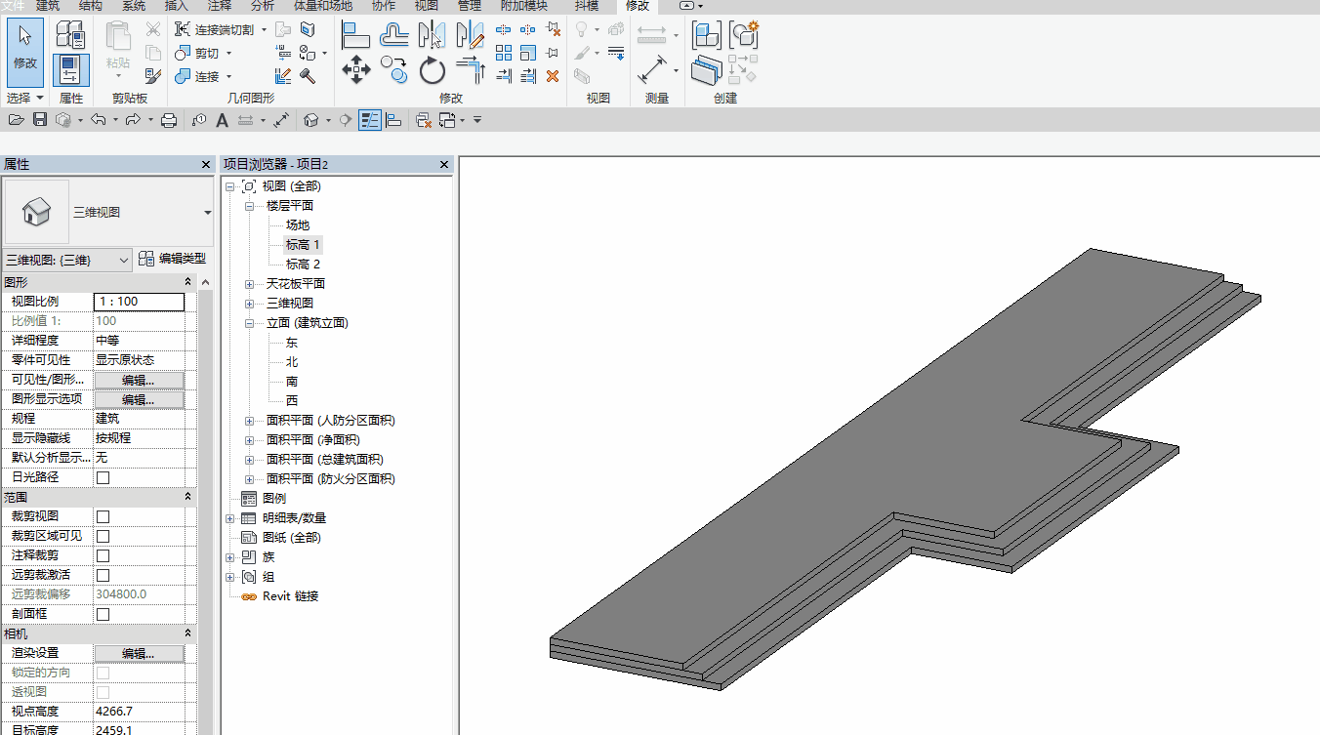
Task: Open the 建筑 ribbon tab
Action: click(48, 6)
